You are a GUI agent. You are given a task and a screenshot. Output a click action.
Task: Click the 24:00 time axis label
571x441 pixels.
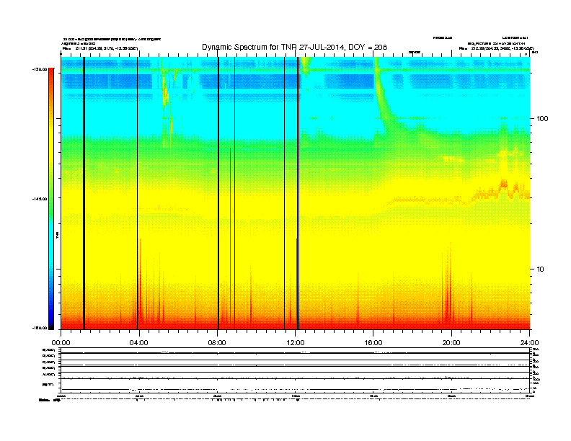click(x=529, y=343)
